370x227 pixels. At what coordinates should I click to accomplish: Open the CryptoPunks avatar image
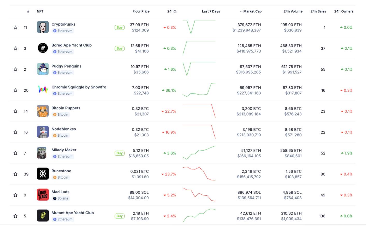coord(43,27)
